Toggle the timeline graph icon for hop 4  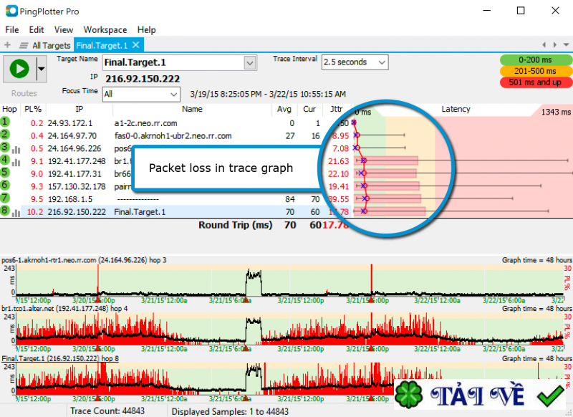point(16,160)
